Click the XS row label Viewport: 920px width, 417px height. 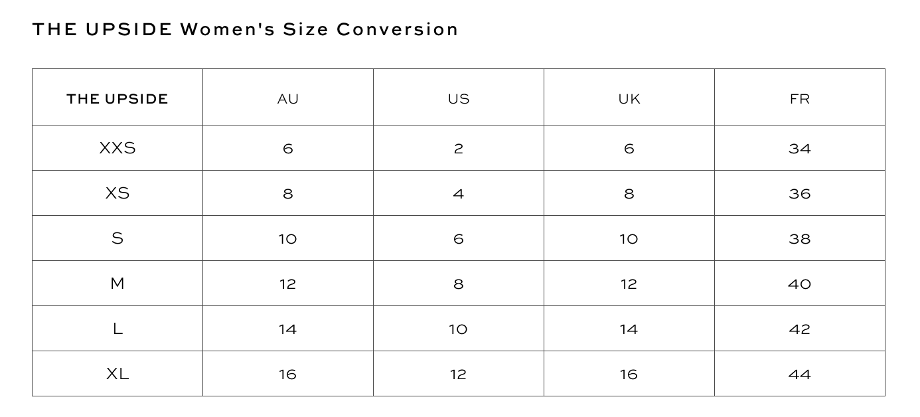(x=117, y=193)
